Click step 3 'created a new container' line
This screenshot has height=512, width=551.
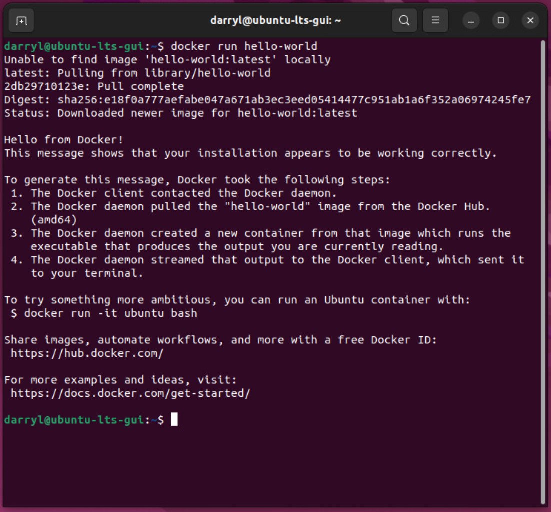(260, 233)
